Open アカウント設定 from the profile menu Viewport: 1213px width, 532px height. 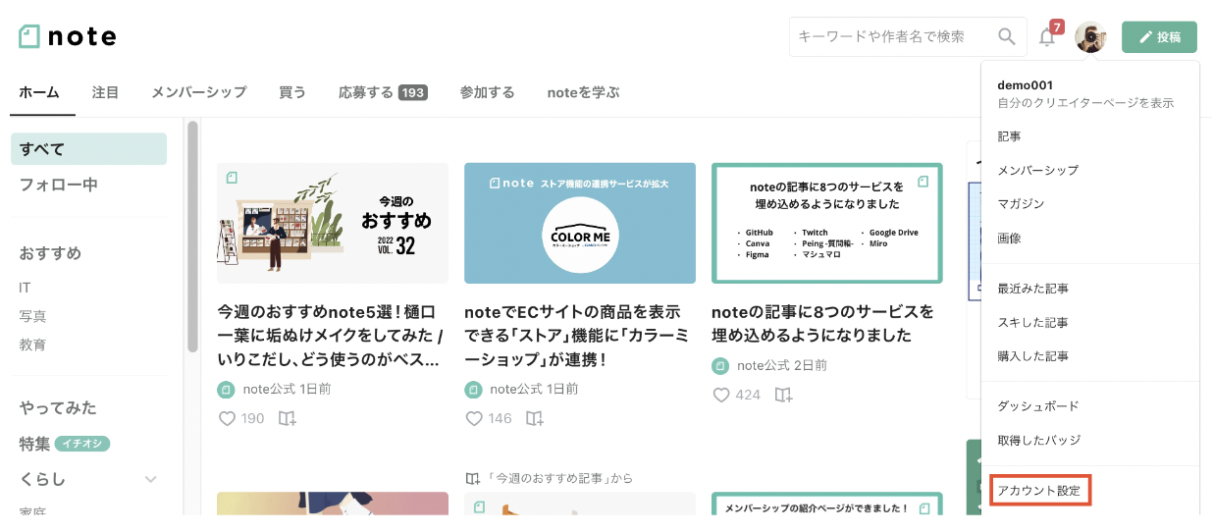point(1039,491)
